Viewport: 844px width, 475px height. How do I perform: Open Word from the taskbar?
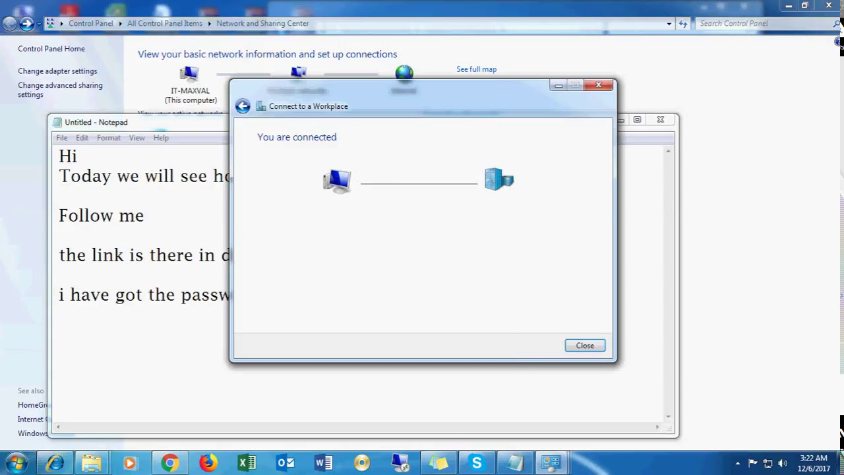tap(324, 463)
